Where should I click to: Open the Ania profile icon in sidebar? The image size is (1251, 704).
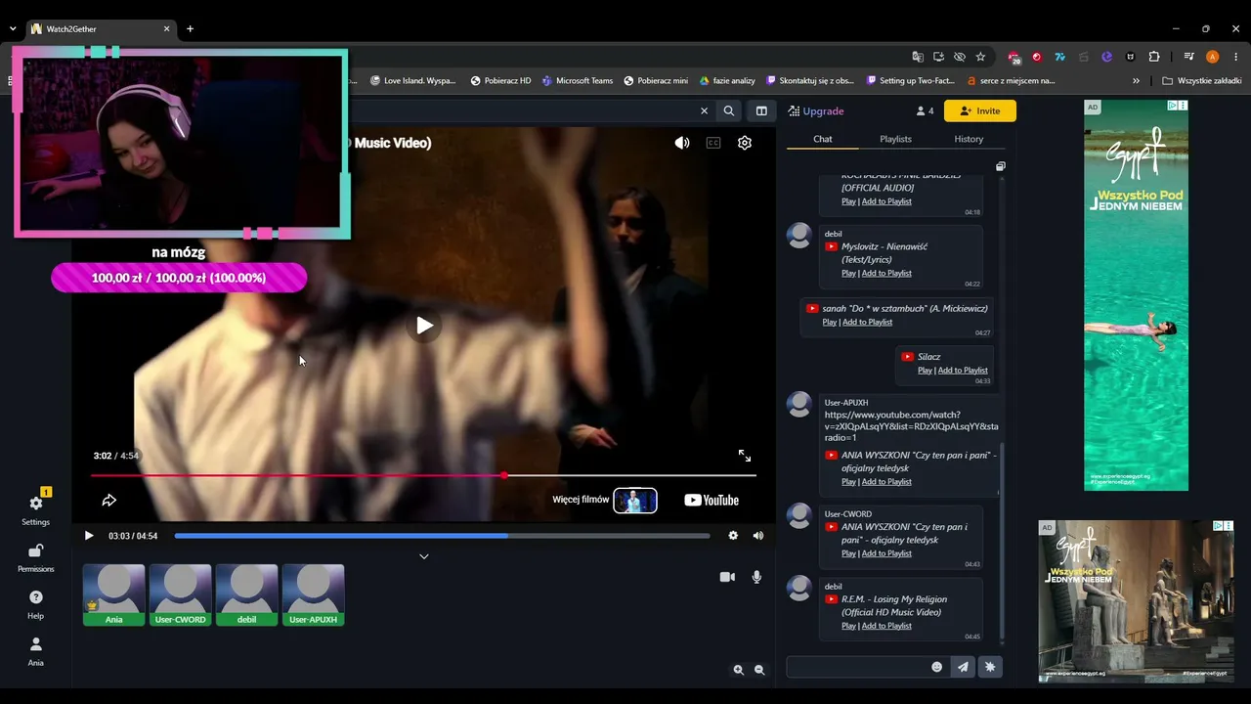click(x=36, y=651)
